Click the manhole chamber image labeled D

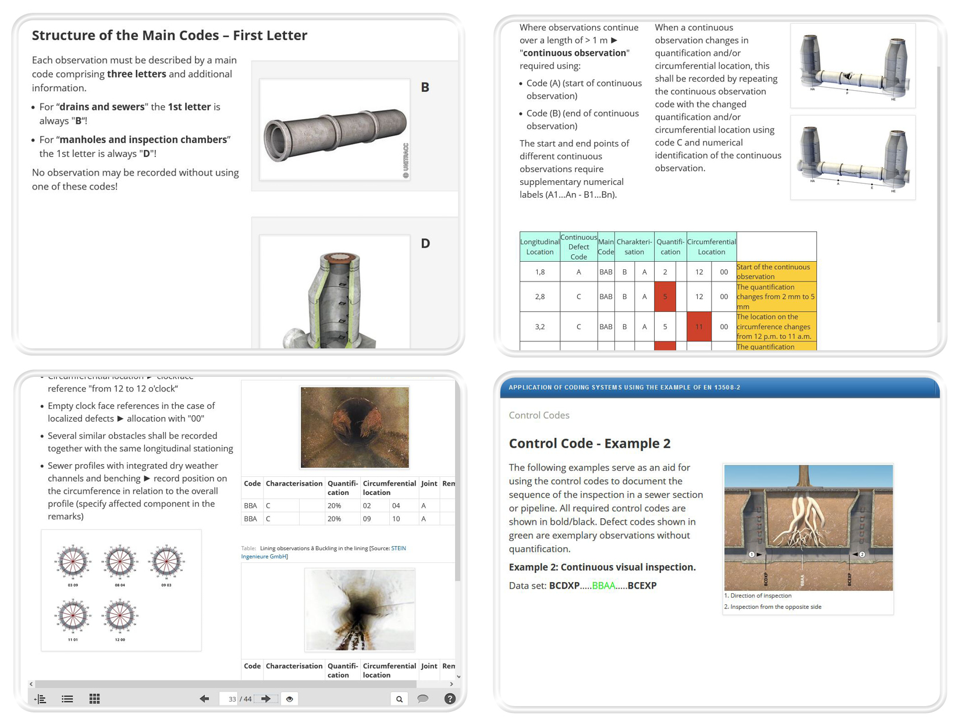tap(335, 294)
